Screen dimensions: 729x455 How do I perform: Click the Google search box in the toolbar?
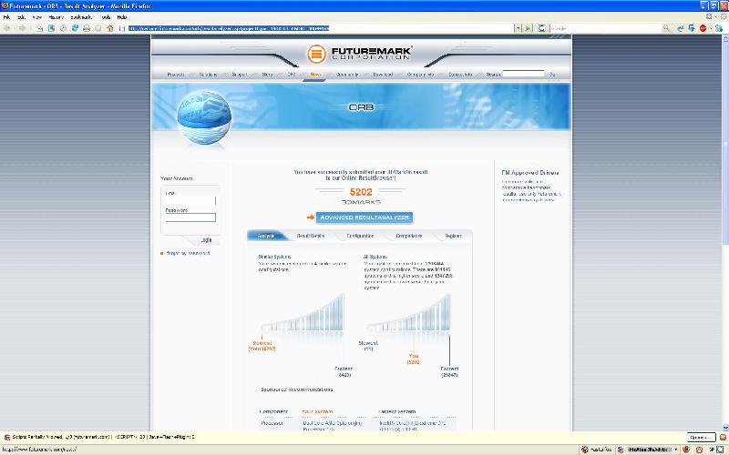click(606, 28)
